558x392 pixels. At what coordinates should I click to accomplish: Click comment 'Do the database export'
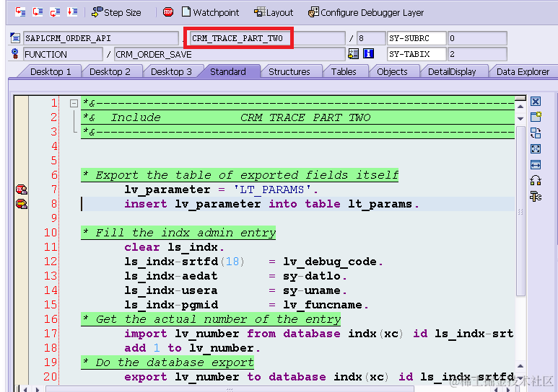pos(167,362)
